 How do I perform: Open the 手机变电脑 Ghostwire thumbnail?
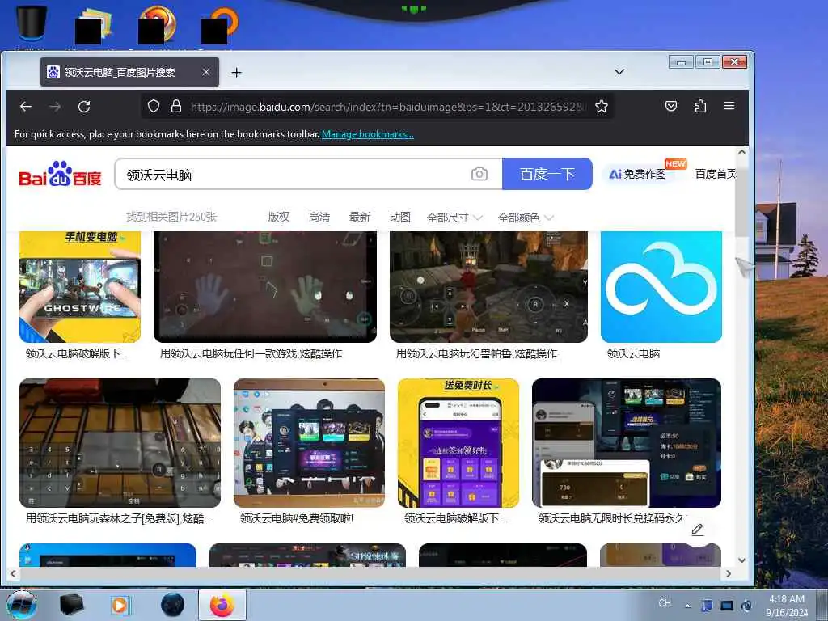click(x=80, y=287)
